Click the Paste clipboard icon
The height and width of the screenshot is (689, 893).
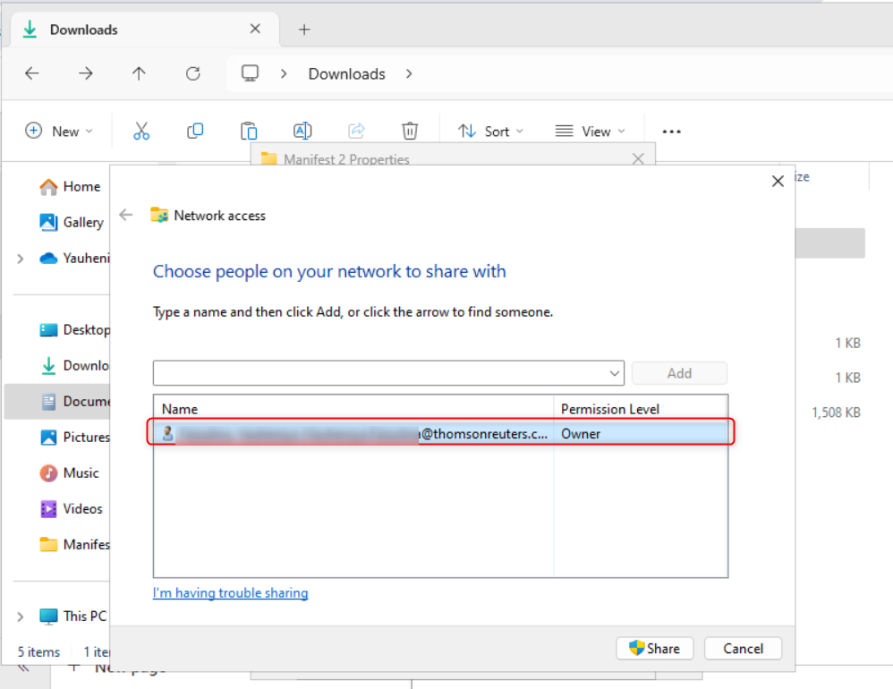point(249,132)
